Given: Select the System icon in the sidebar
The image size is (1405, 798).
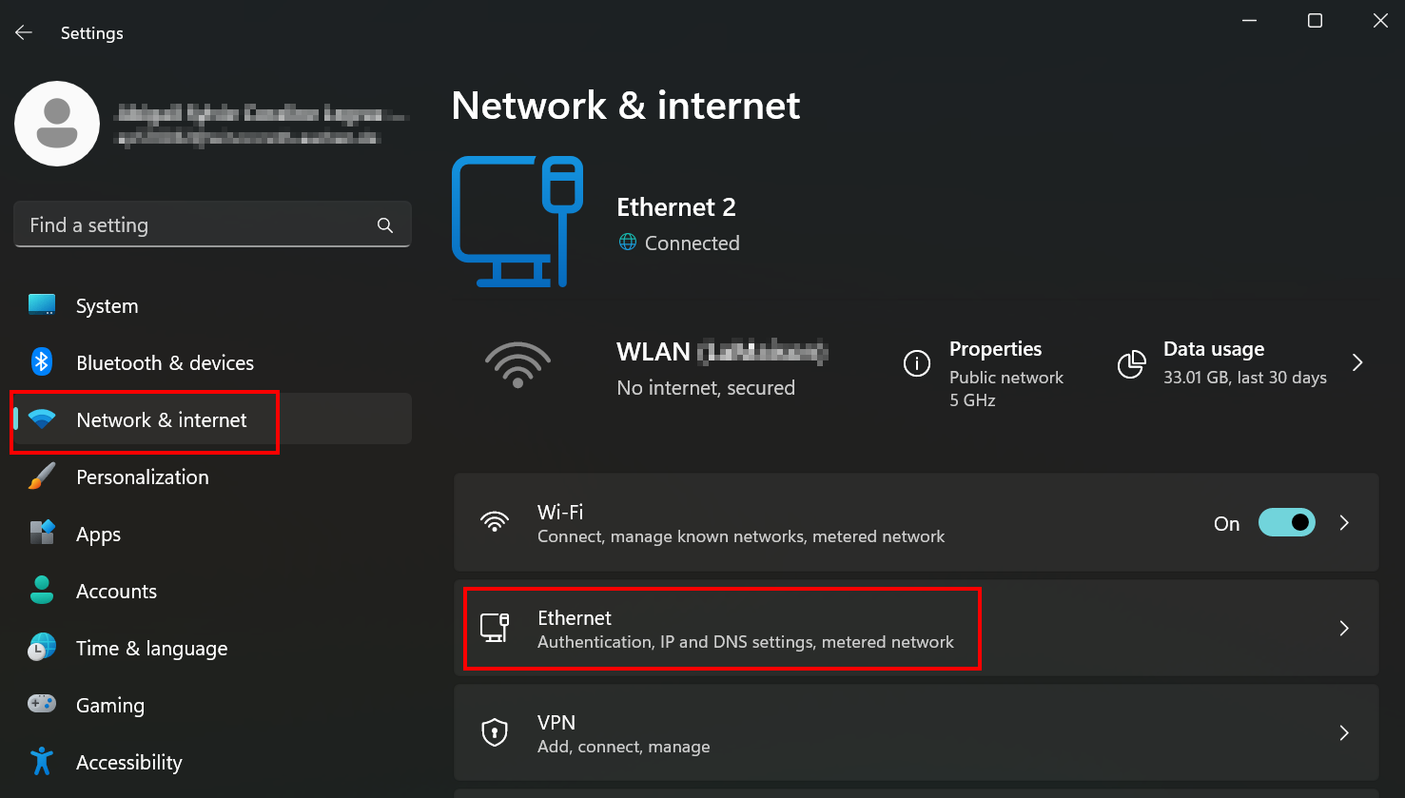Looking at the screenshot, I should (x=42, y=305).
